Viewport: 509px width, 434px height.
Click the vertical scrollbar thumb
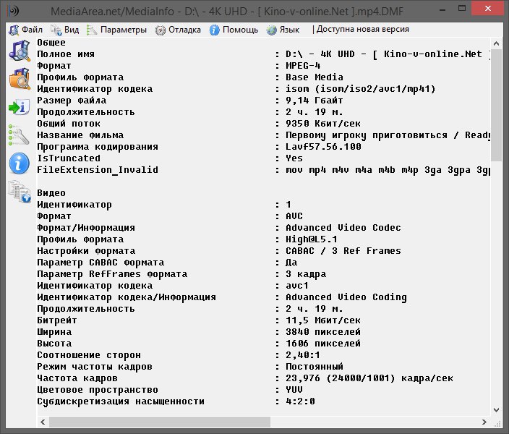pos(496,106)
